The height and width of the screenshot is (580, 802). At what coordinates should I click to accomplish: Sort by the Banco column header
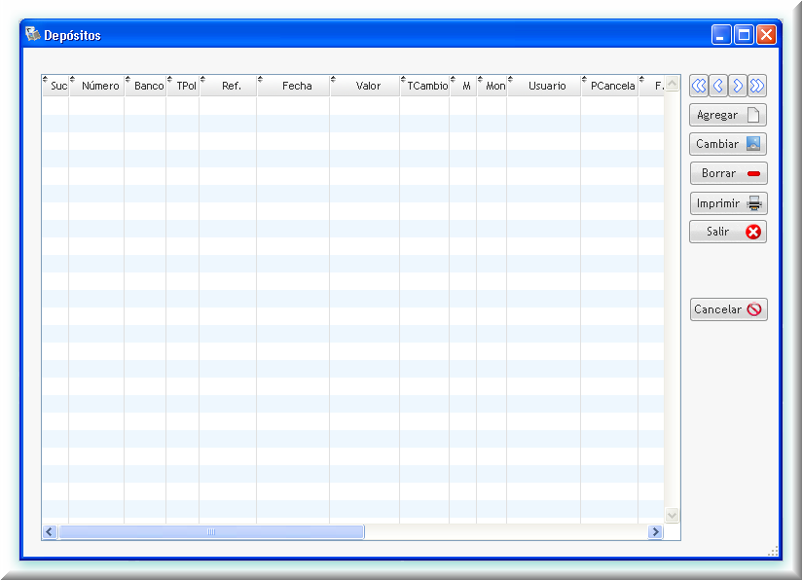145,86
